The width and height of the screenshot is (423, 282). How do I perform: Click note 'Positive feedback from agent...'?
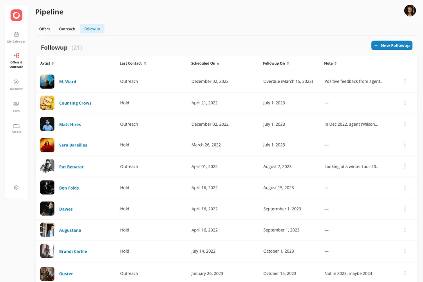[354, 81]
